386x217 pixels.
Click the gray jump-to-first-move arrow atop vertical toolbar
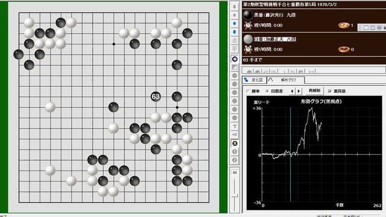pyautogui.click(x=235, y=7)
